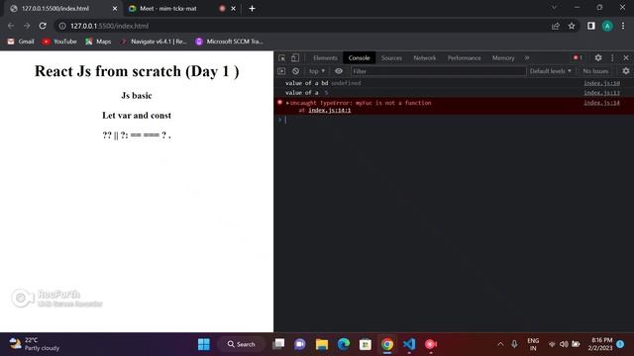Launch Microsoft Edge from the taskbar
Viewport: 634px width, 356px height.
coord(344,344)
